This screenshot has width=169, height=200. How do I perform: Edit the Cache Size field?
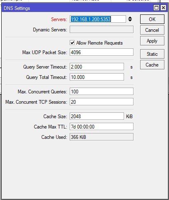tap(97, 116)
